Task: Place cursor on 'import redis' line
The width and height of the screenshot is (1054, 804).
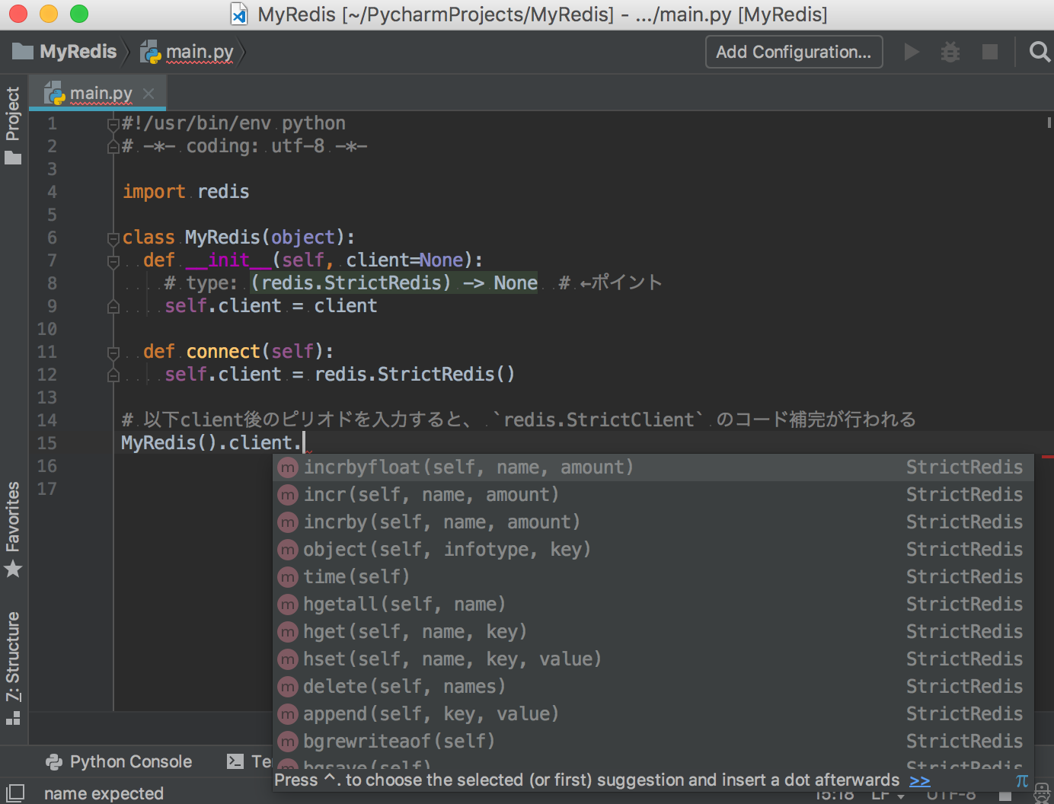Action: coord(186,192)
